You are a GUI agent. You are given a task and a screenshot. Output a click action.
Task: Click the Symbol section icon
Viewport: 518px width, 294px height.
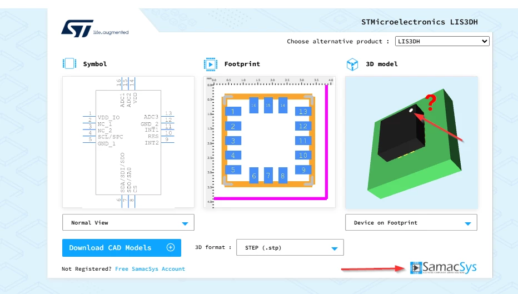(69, 63)
